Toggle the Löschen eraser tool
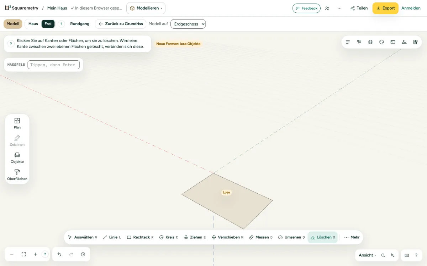Viewport: 427px width, 266px height. (323, 237)
